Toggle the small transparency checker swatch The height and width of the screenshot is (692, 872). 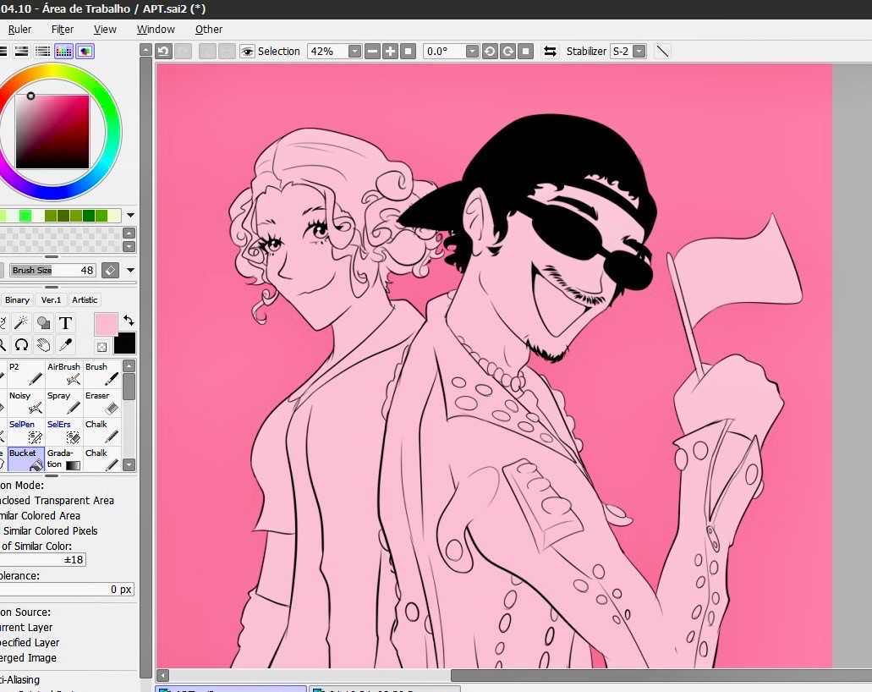pos(101,347)
